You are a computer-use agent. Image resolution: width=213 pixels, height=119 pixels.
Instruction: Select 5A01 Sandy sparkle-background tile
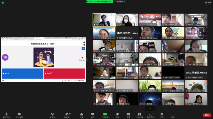pos(150,20)
